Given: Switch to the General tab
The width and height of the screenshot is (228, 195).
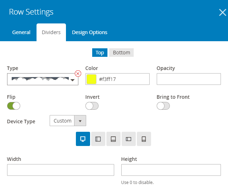Looking at the screenshot, I should [21, 32].
